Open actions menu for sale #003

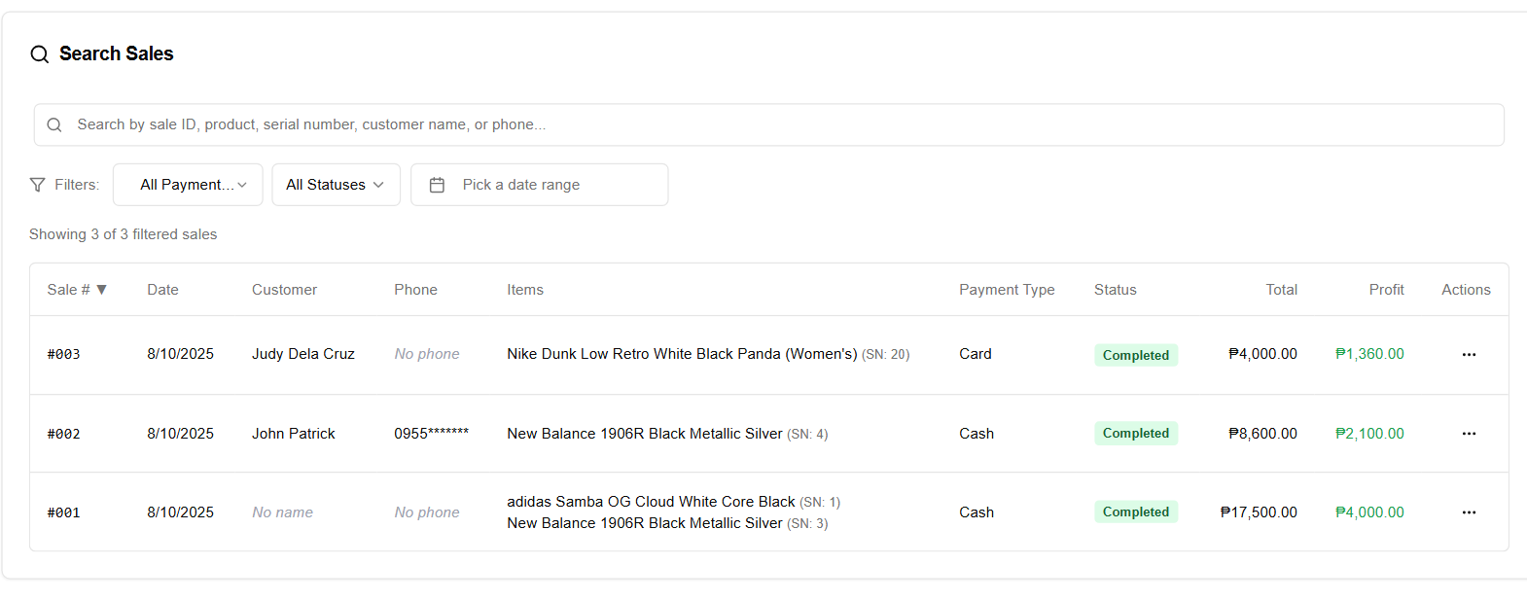[x=1469, y=355]
